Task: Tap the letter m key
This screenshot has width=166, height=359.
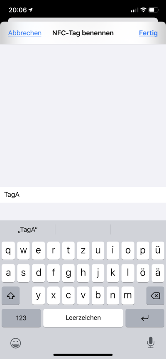Action: [128, 296]
